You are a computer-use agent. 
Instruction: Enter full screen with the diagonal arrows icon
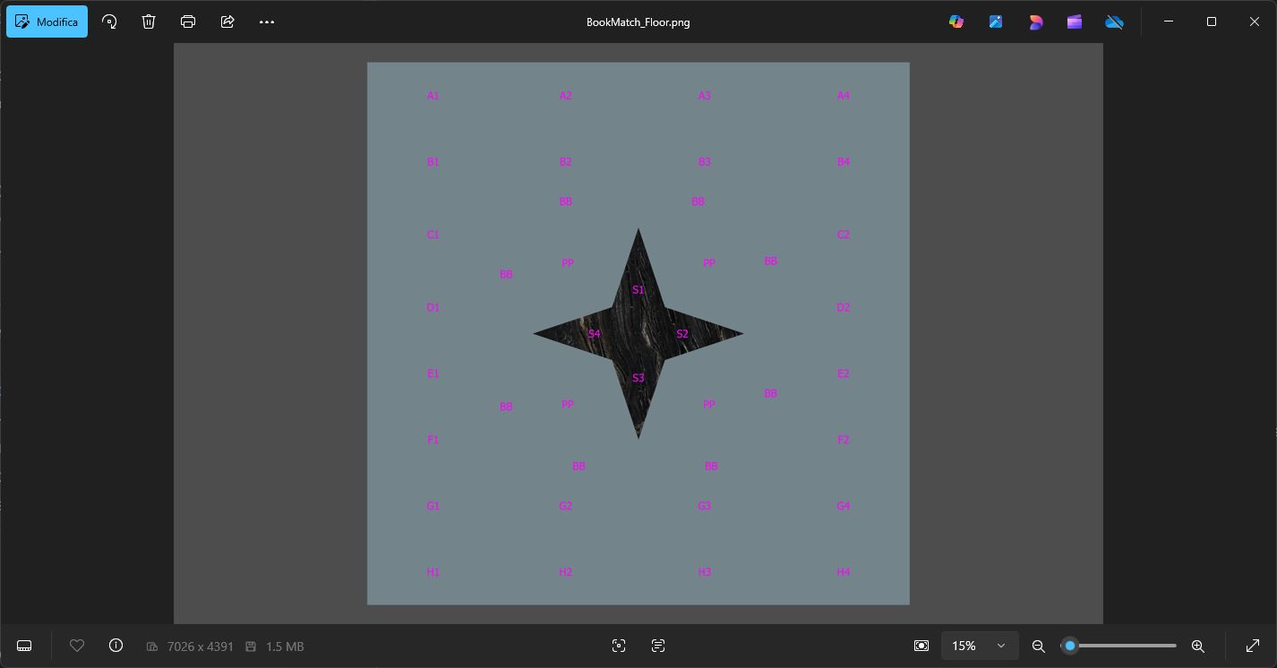[x=1253, y=646]
